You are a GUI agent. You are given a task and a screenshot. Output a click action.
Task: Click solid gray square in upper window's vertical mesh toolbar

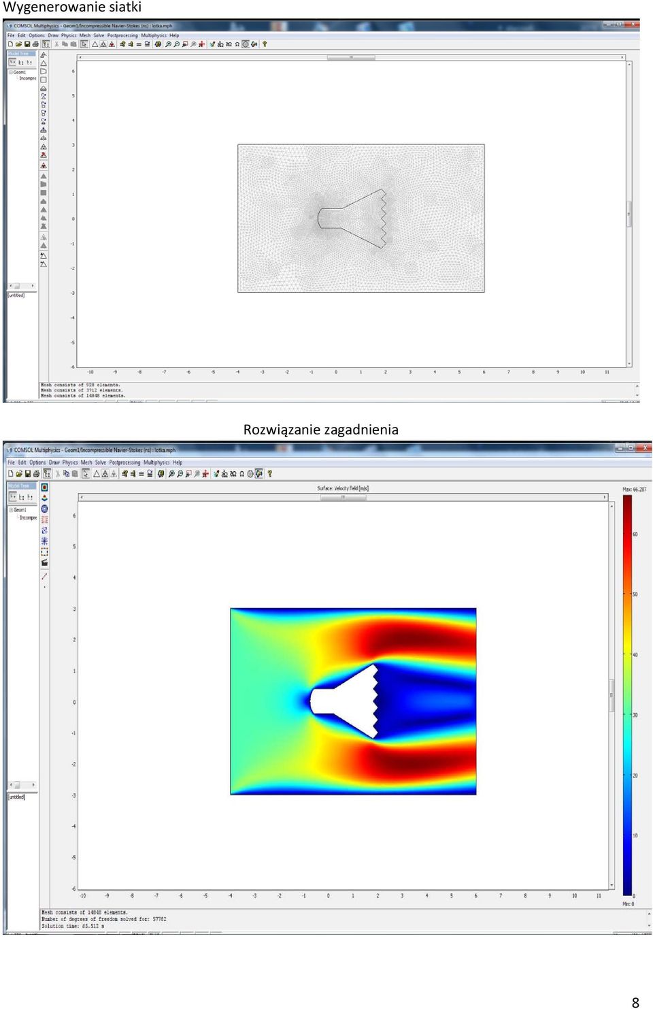pyautogui.click(x=44, y=193)
